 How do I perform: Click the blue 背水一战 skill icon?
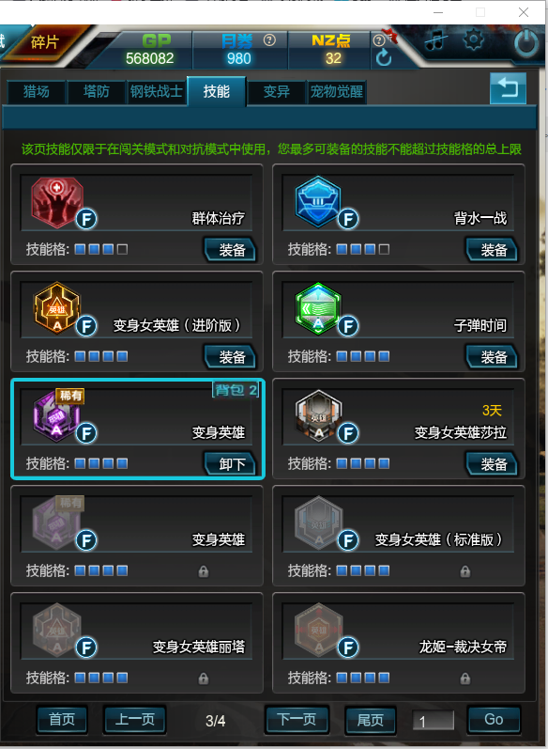coord(318,201)
